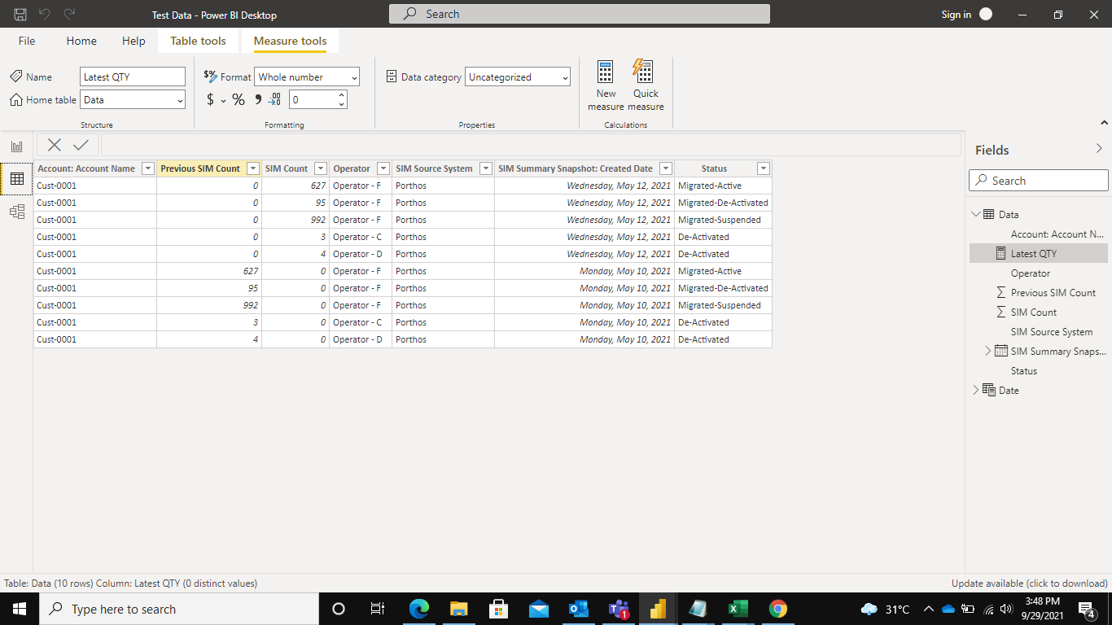Viewport: 1112px width, 625px height.
Task: Expand SIM Summary Snapshot date hierarchy
Action: click(988, 352)
